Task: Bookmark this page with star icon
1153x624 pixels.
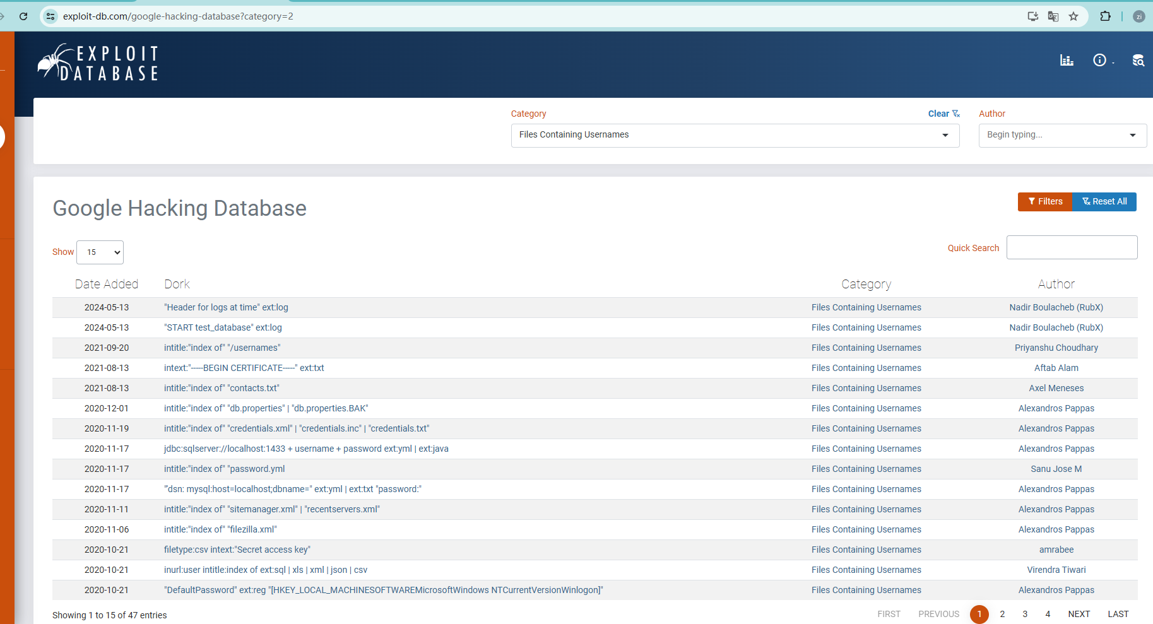Action: (1073, 16)
